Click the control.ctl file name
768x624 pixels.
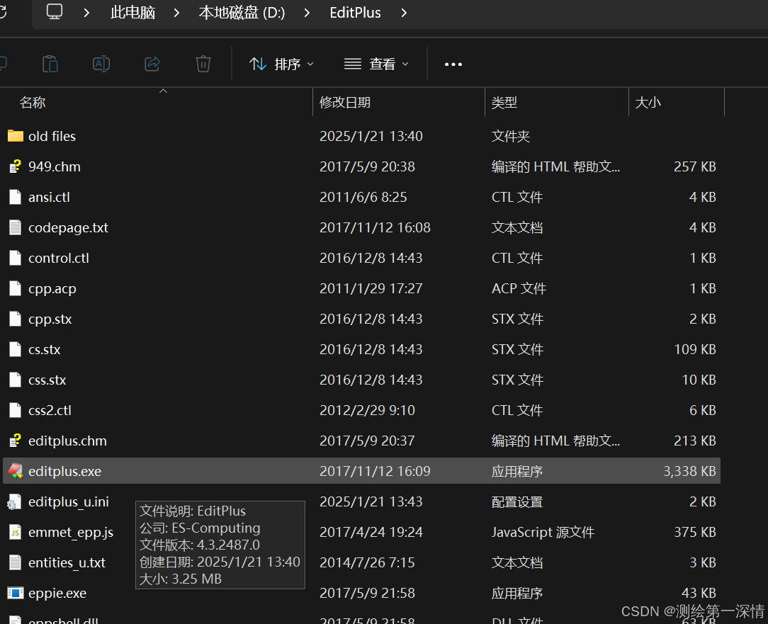point(59,258)
